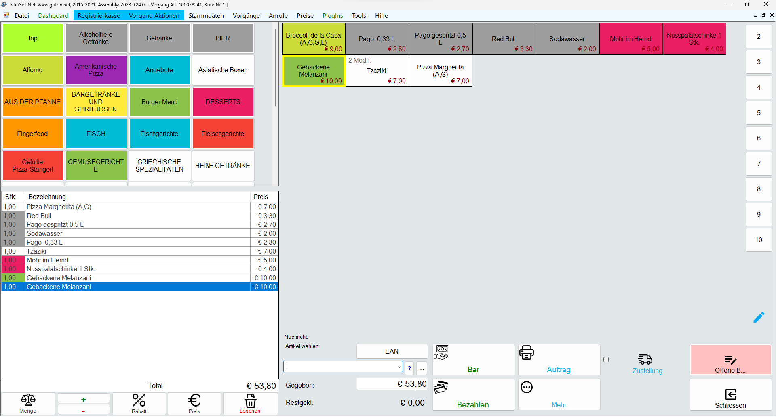Image resolution: width=776 pixels, height=417 pixels.
Task: Decrease quantity with the minus button
Action: (x=84, y=410)
